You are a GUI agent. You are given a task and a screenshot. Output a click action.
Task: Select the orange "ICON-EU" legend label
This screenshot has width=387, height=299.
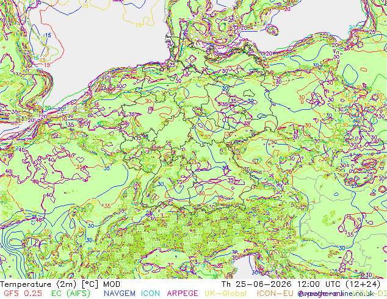tap(275, 294)
